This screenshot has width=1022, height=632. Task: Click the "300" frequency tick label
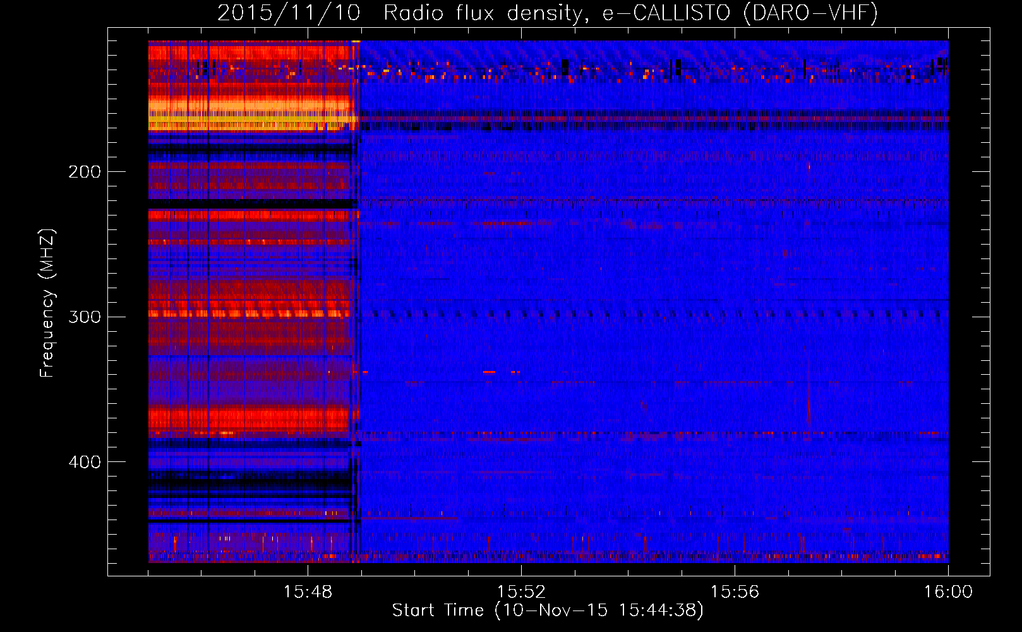tap(85, 317)
